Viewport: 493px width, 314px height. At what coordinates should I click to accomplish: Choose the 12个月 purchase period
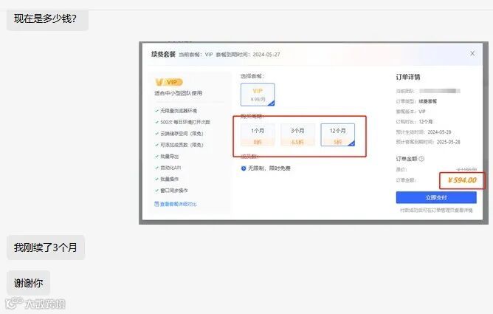tap(338, 134)
